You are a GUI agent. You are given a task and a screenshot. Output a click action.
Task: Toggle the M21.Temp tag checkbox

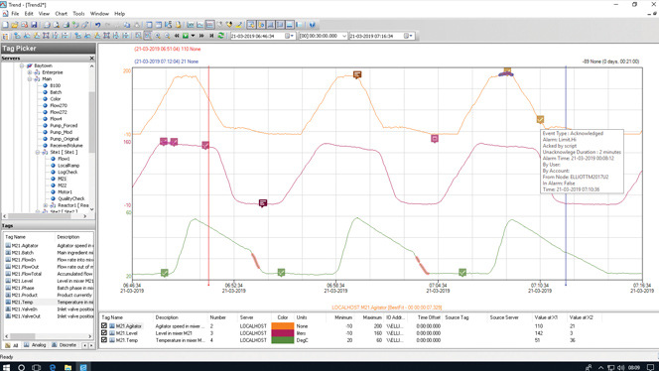104,340
